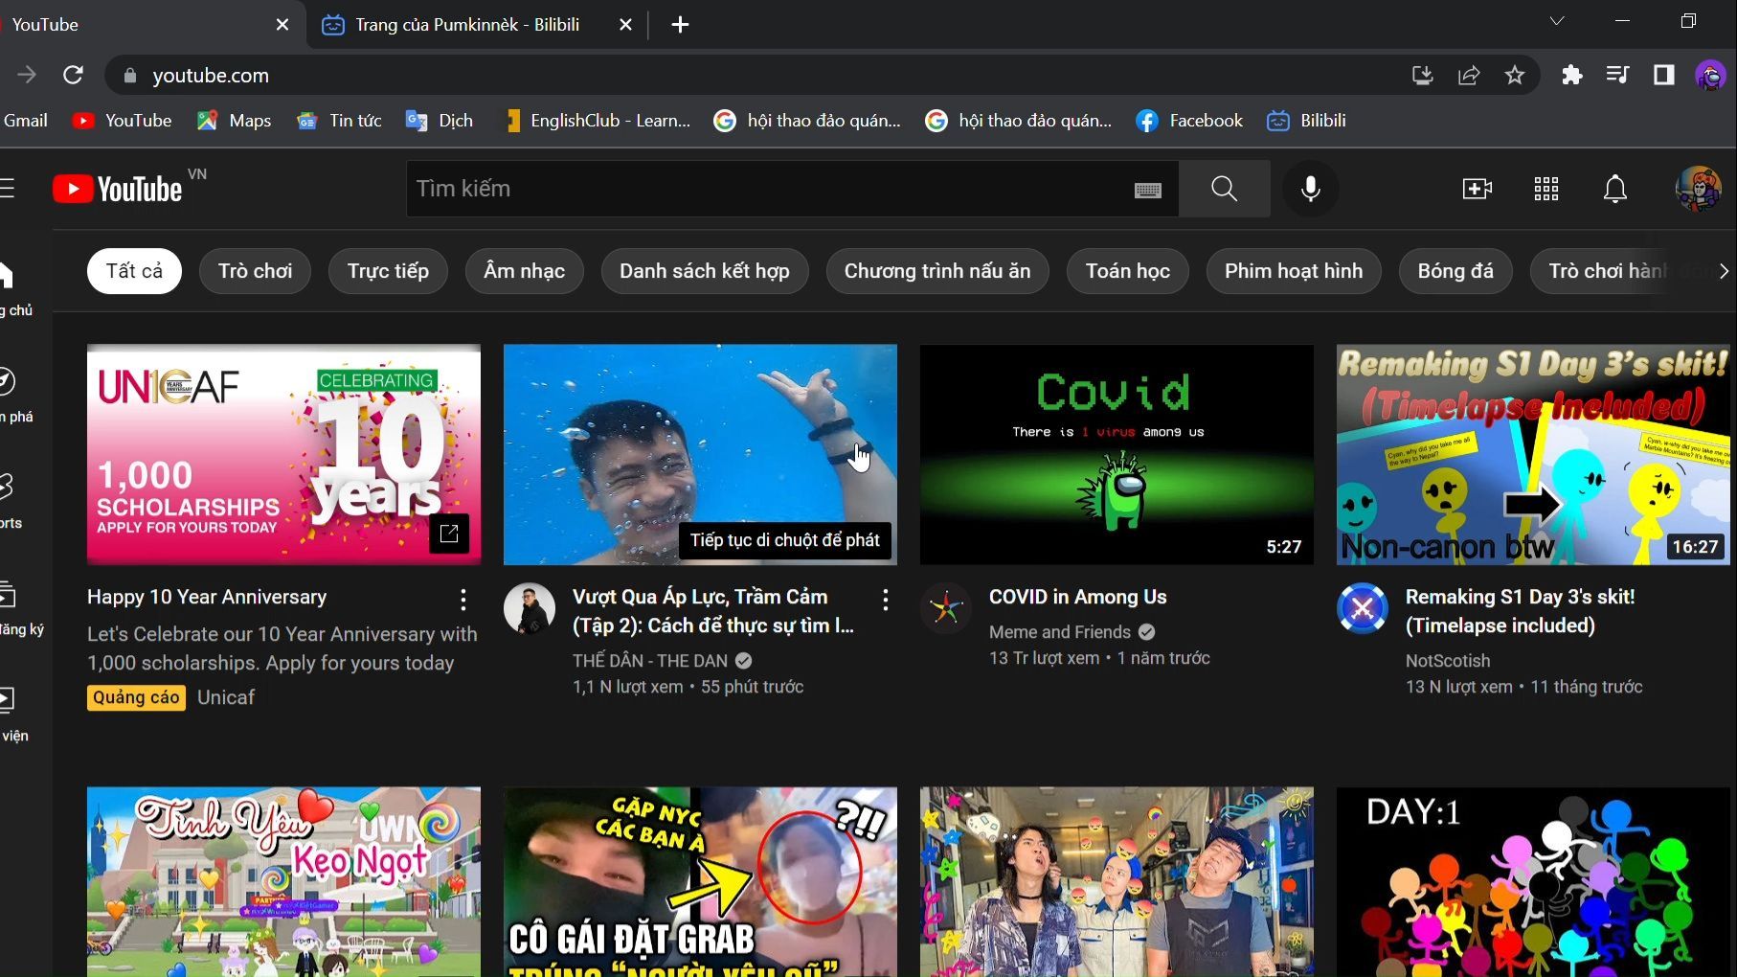The height and width of the screenshot is (977, 1737).
Task: Open the on-screen keyboard icon in search
Action: tap(1147, 190)
